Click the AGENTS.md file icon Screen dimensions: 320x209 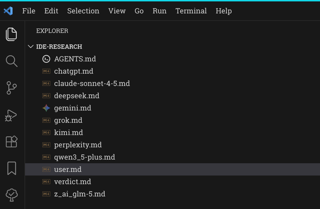pos(46,59)
